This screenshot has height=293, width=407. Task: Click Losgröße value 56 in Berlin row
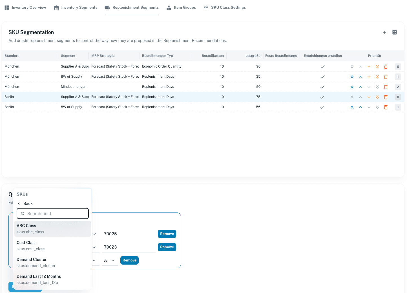pyautogui.click(x=258, y=107)
